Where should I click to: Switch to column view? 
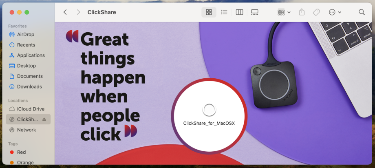click(239, 12)
